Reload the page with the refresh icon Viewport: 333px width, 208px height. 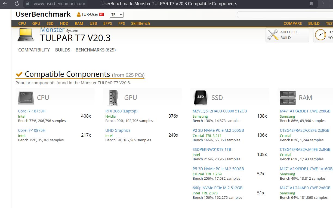[17, 4]
